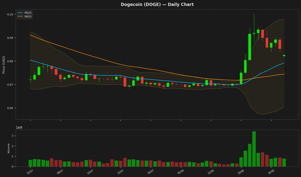The height and width of the screenshot is (177, 301).
Task: Click the 19/08 date label
Action: pyautogui.click(x=240, y=172)
